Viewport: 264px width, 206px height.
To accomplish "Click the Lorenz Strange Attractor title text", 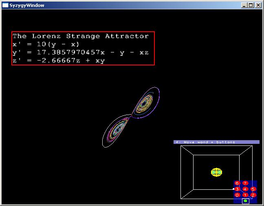I will (x=81, y=36).
